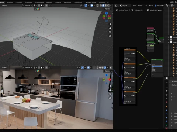
Task: Open the View menu in the node editor
Action: (134, 5)
